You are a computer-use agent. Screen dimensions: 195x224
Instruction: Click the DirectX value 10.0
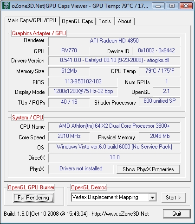pyautogui.click(x=114, y=158)
